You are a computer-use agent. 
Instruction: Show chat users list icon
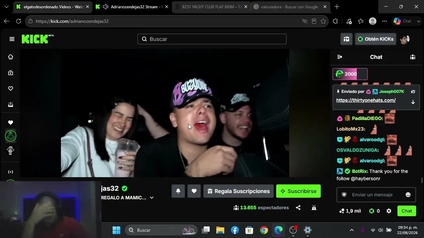[x=413, y=57]
